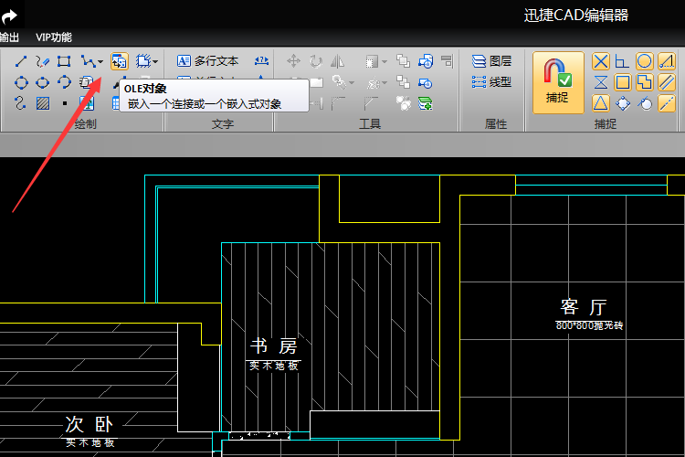The image size is (685, 457).
Task: Select the Point drawing tool
Action: tap(65, 103)
